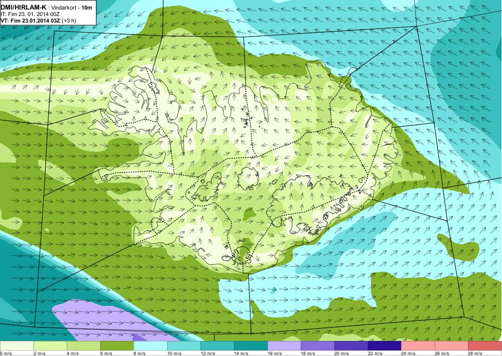Pick the legend swatch between 12 m/s and 14 m/s
This screenshot has width=502, height=356.
217,346
